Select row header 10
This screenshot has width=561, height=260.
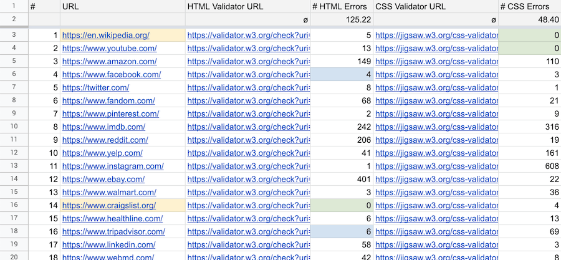click(14, 127)
